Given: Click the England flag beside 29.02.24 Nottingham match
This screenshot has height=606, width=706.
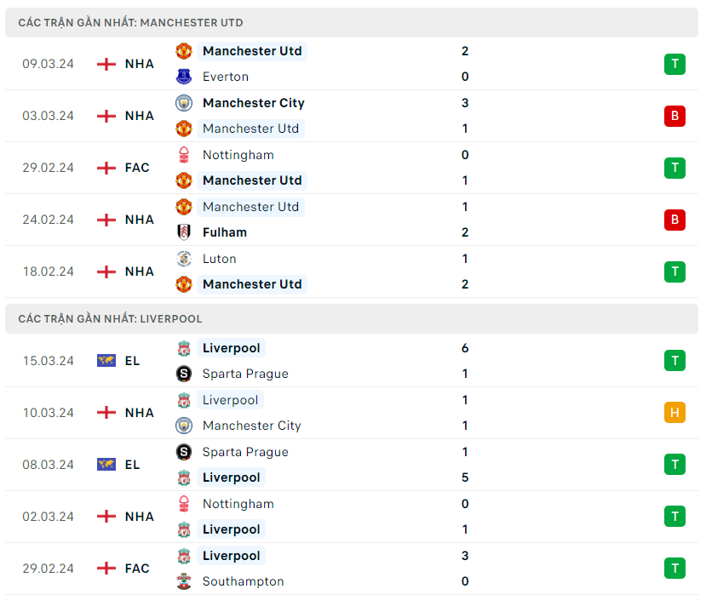Looking at the screenshot, I should (106, 168).
